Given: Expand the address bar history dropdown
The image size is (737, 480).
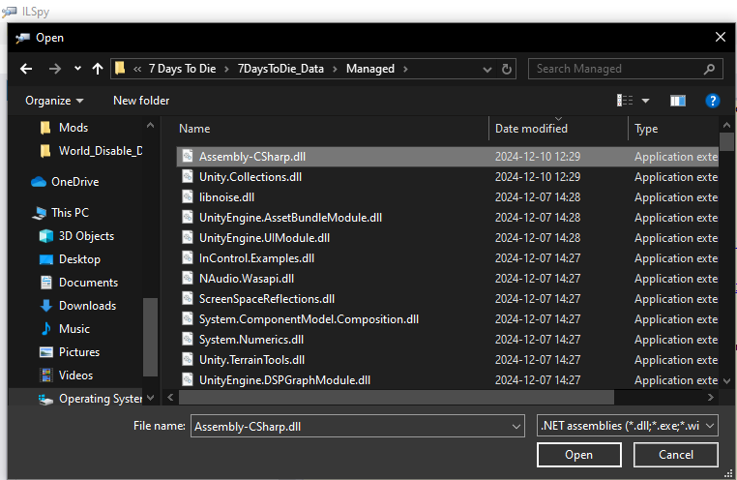Looking at the screenshot, I should pos(487,70).
